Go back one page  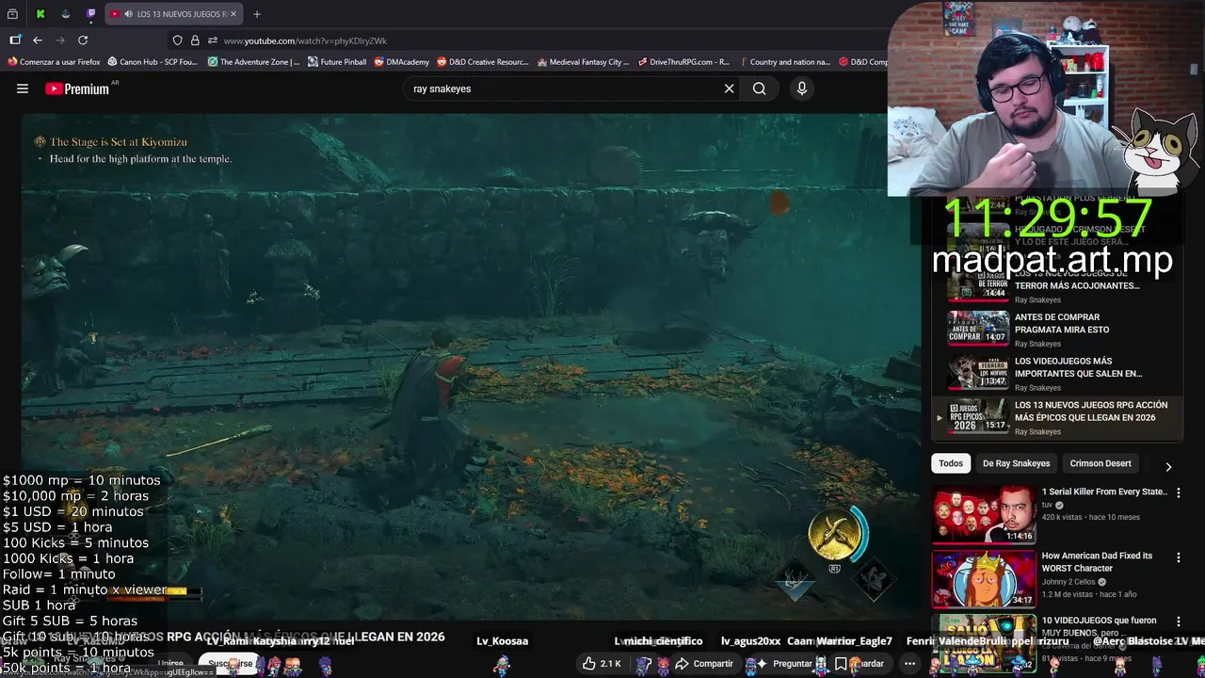(38, 40)
